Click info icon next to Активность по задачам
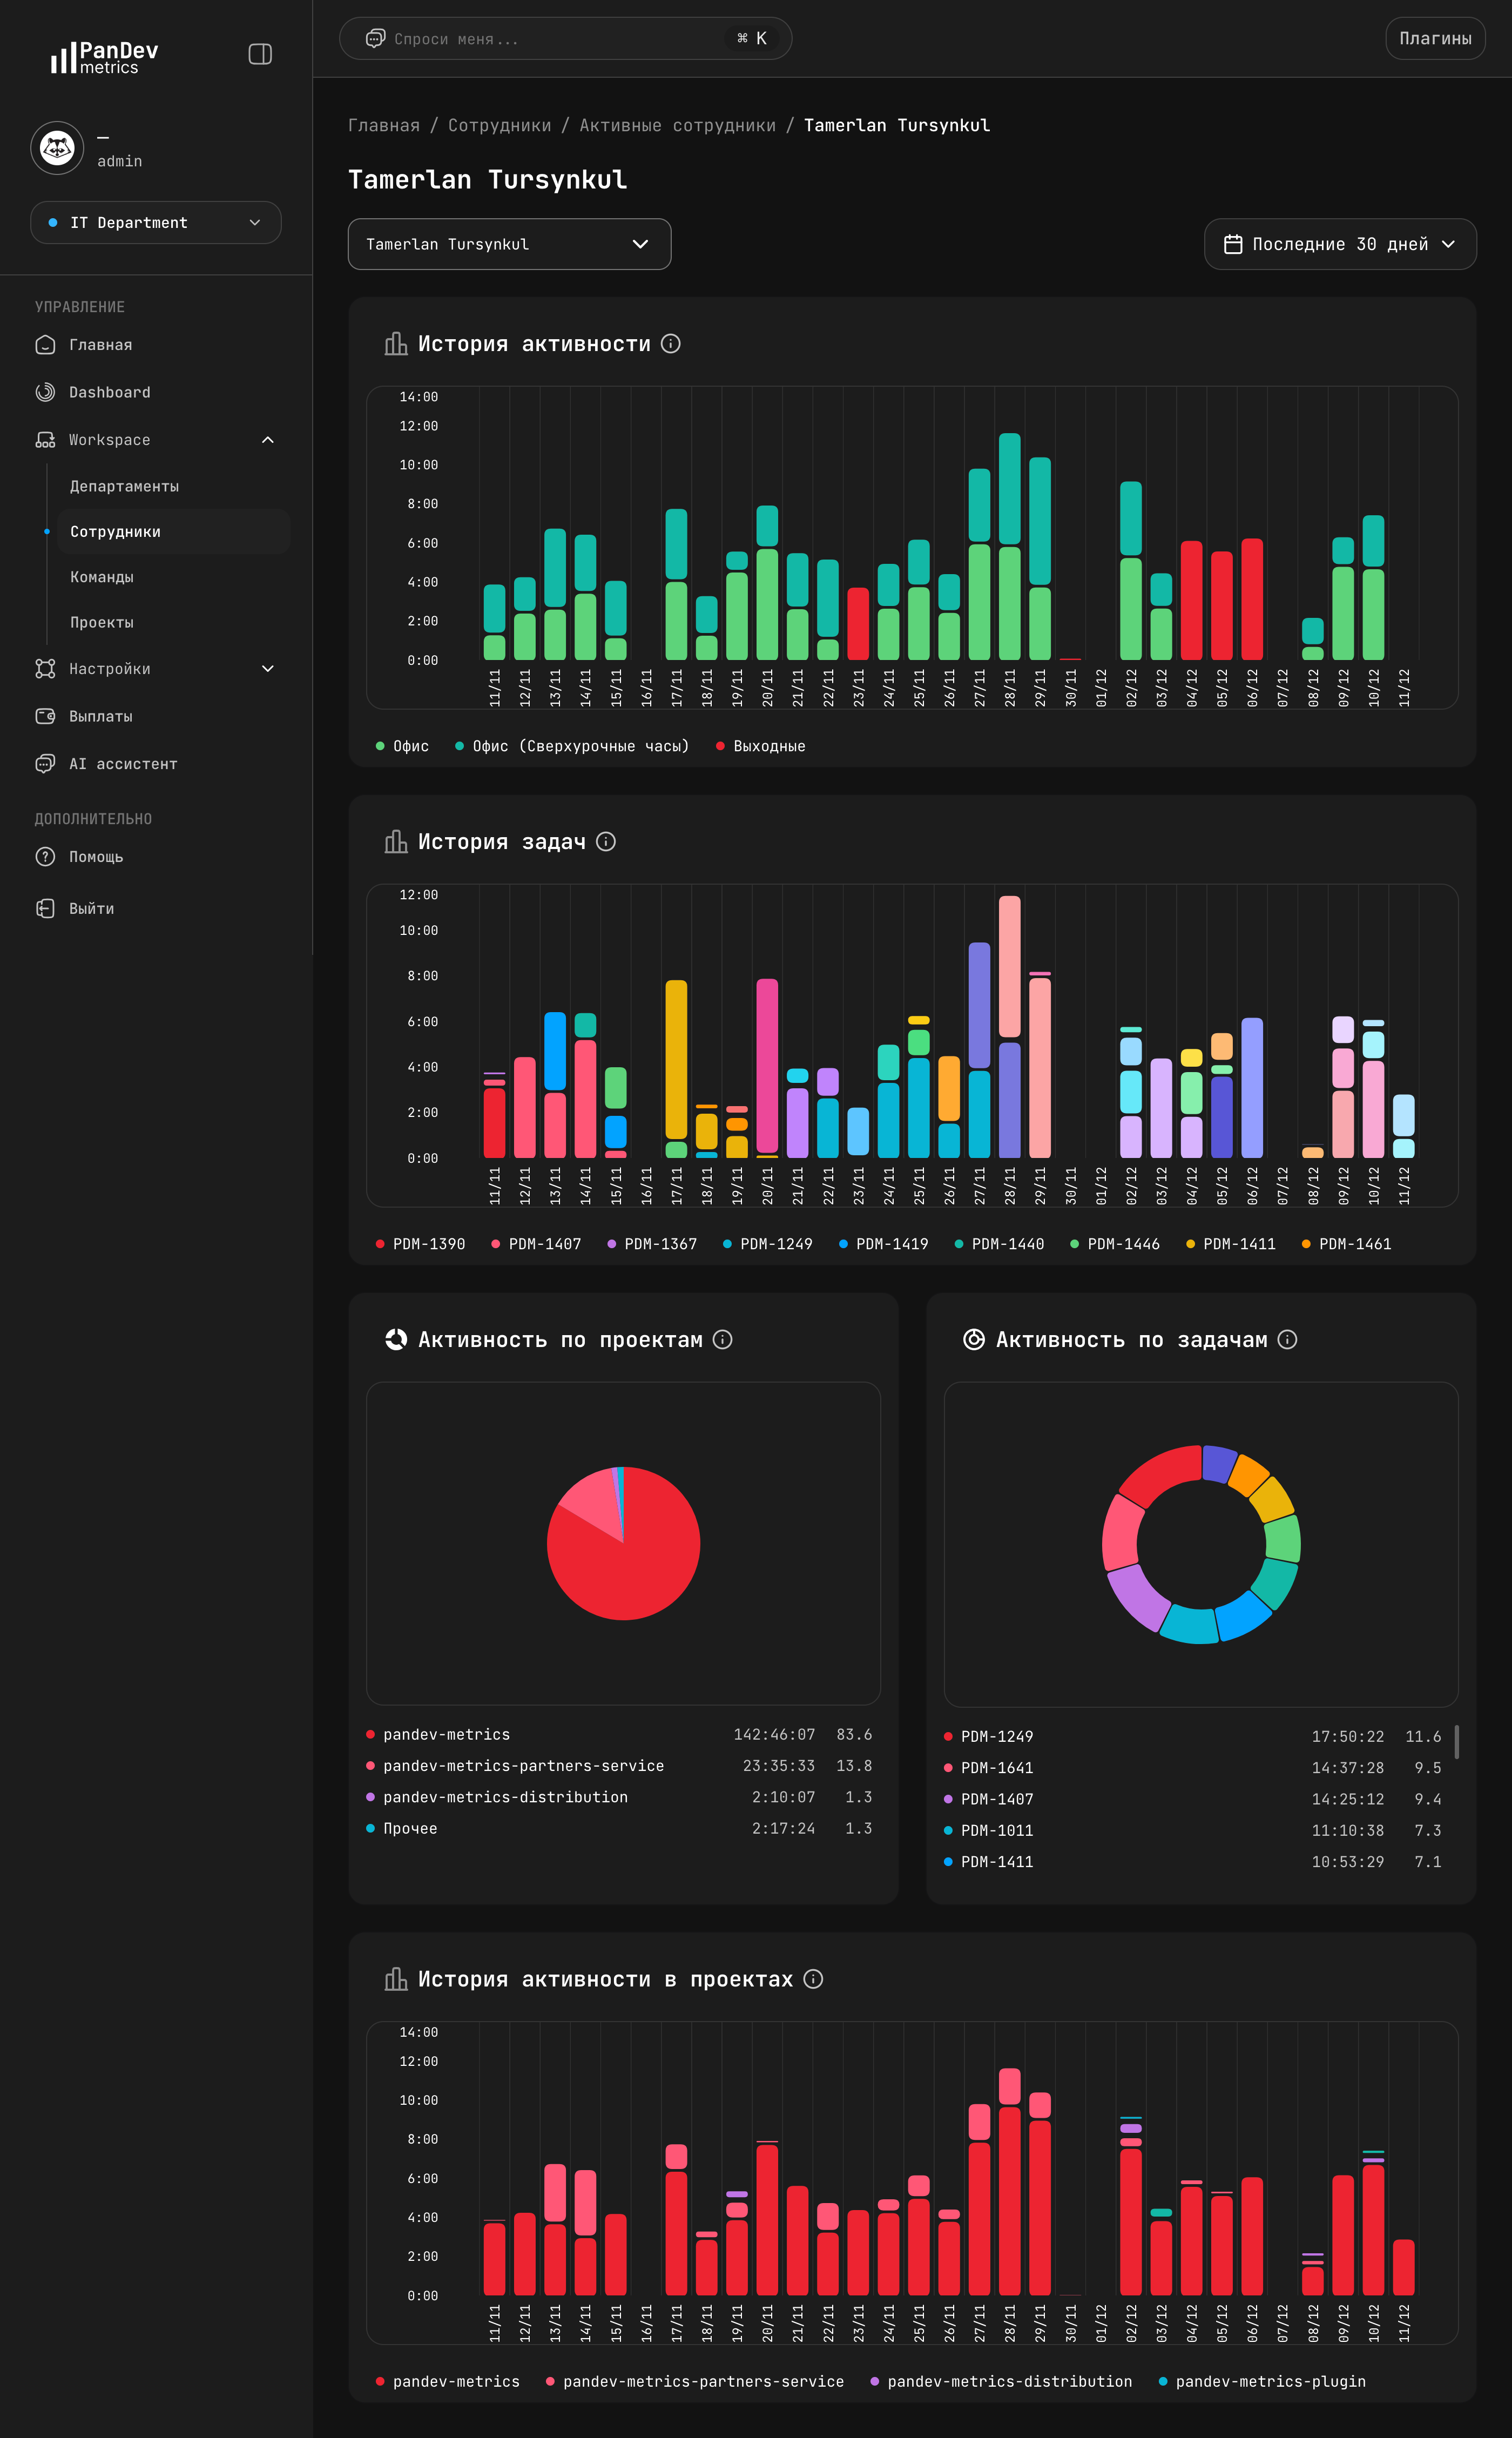The height and width of the screenshot is (2438, 1512). (1288, 1340)
